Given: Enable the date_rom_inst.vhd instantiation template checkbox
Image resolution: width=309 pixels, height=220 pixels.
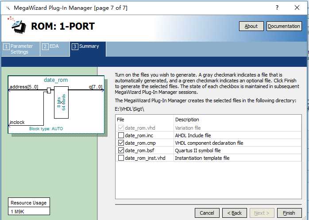Looking at the screenshot, I should (121, 158).
